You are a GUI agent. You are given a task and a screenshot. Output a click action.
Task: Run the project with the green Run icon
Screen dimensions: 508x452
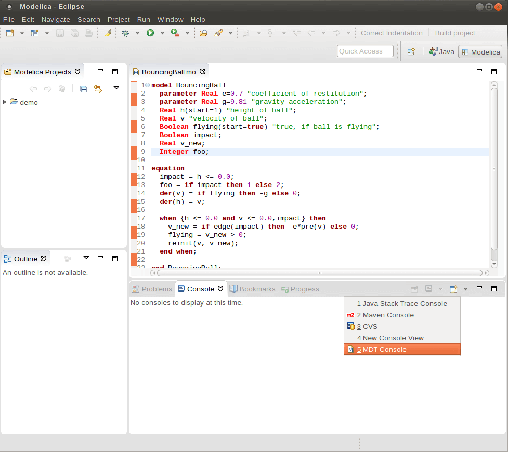point(150,33)
